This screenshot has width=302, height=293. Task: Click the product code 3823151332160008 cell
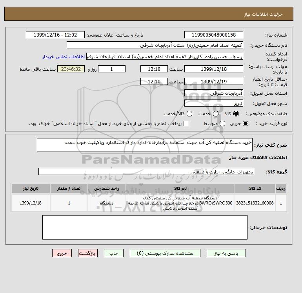click(x=255, y=203)
